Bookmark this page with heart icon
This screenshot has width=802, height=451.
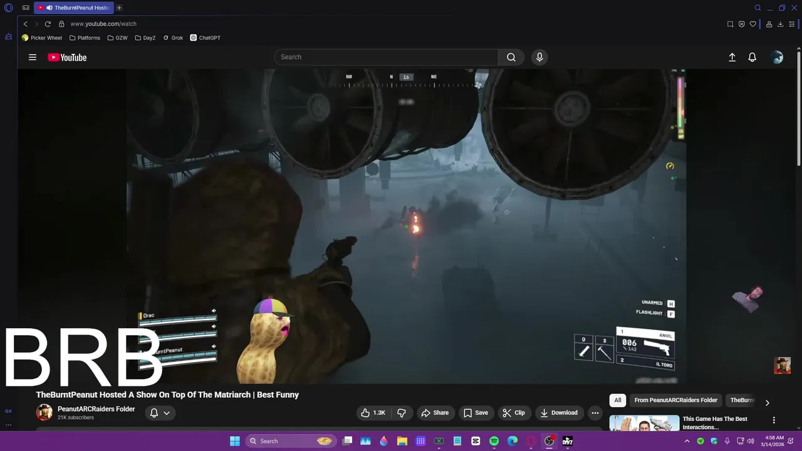[753, 24]
